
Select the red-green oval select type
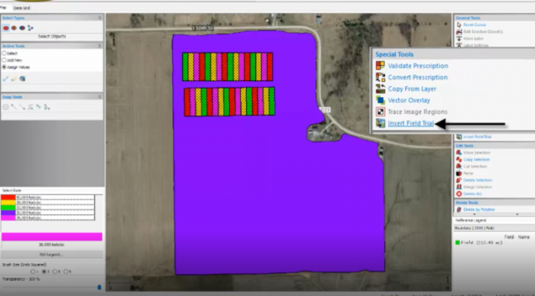tap(14, 28)
